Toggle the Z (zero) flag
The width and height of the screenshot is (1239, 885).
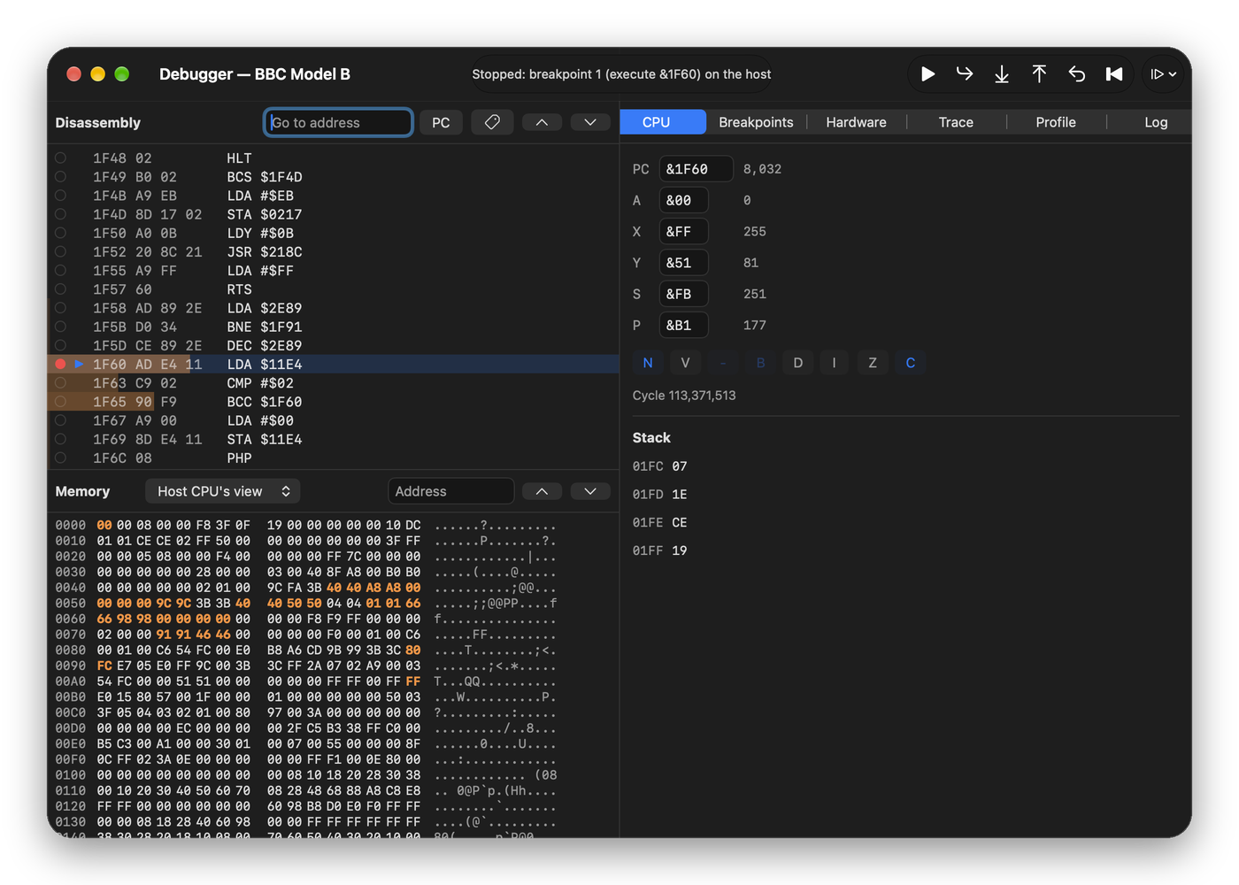(873, 363)
